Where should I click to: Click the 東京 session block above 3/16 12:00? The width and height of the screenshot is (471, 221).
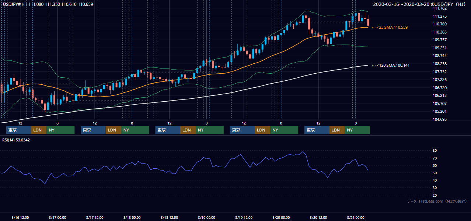pos(18,130)
